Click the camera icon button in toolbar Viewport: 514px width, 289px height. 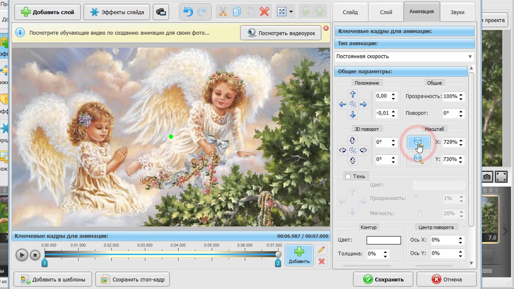tap(161, 12)
